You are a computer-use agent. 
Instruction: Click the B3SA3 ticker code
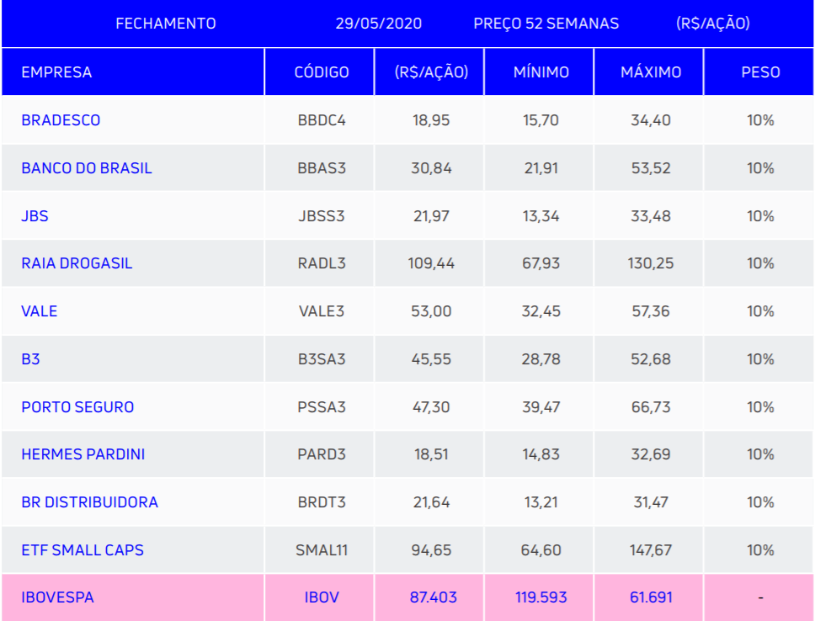click(x=322, y=358)
